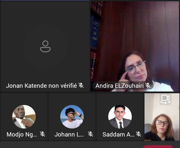Click the Andira ELZouhairi name label
The image size is (180, 148).
pyautogui.click(x=119, y=86)
